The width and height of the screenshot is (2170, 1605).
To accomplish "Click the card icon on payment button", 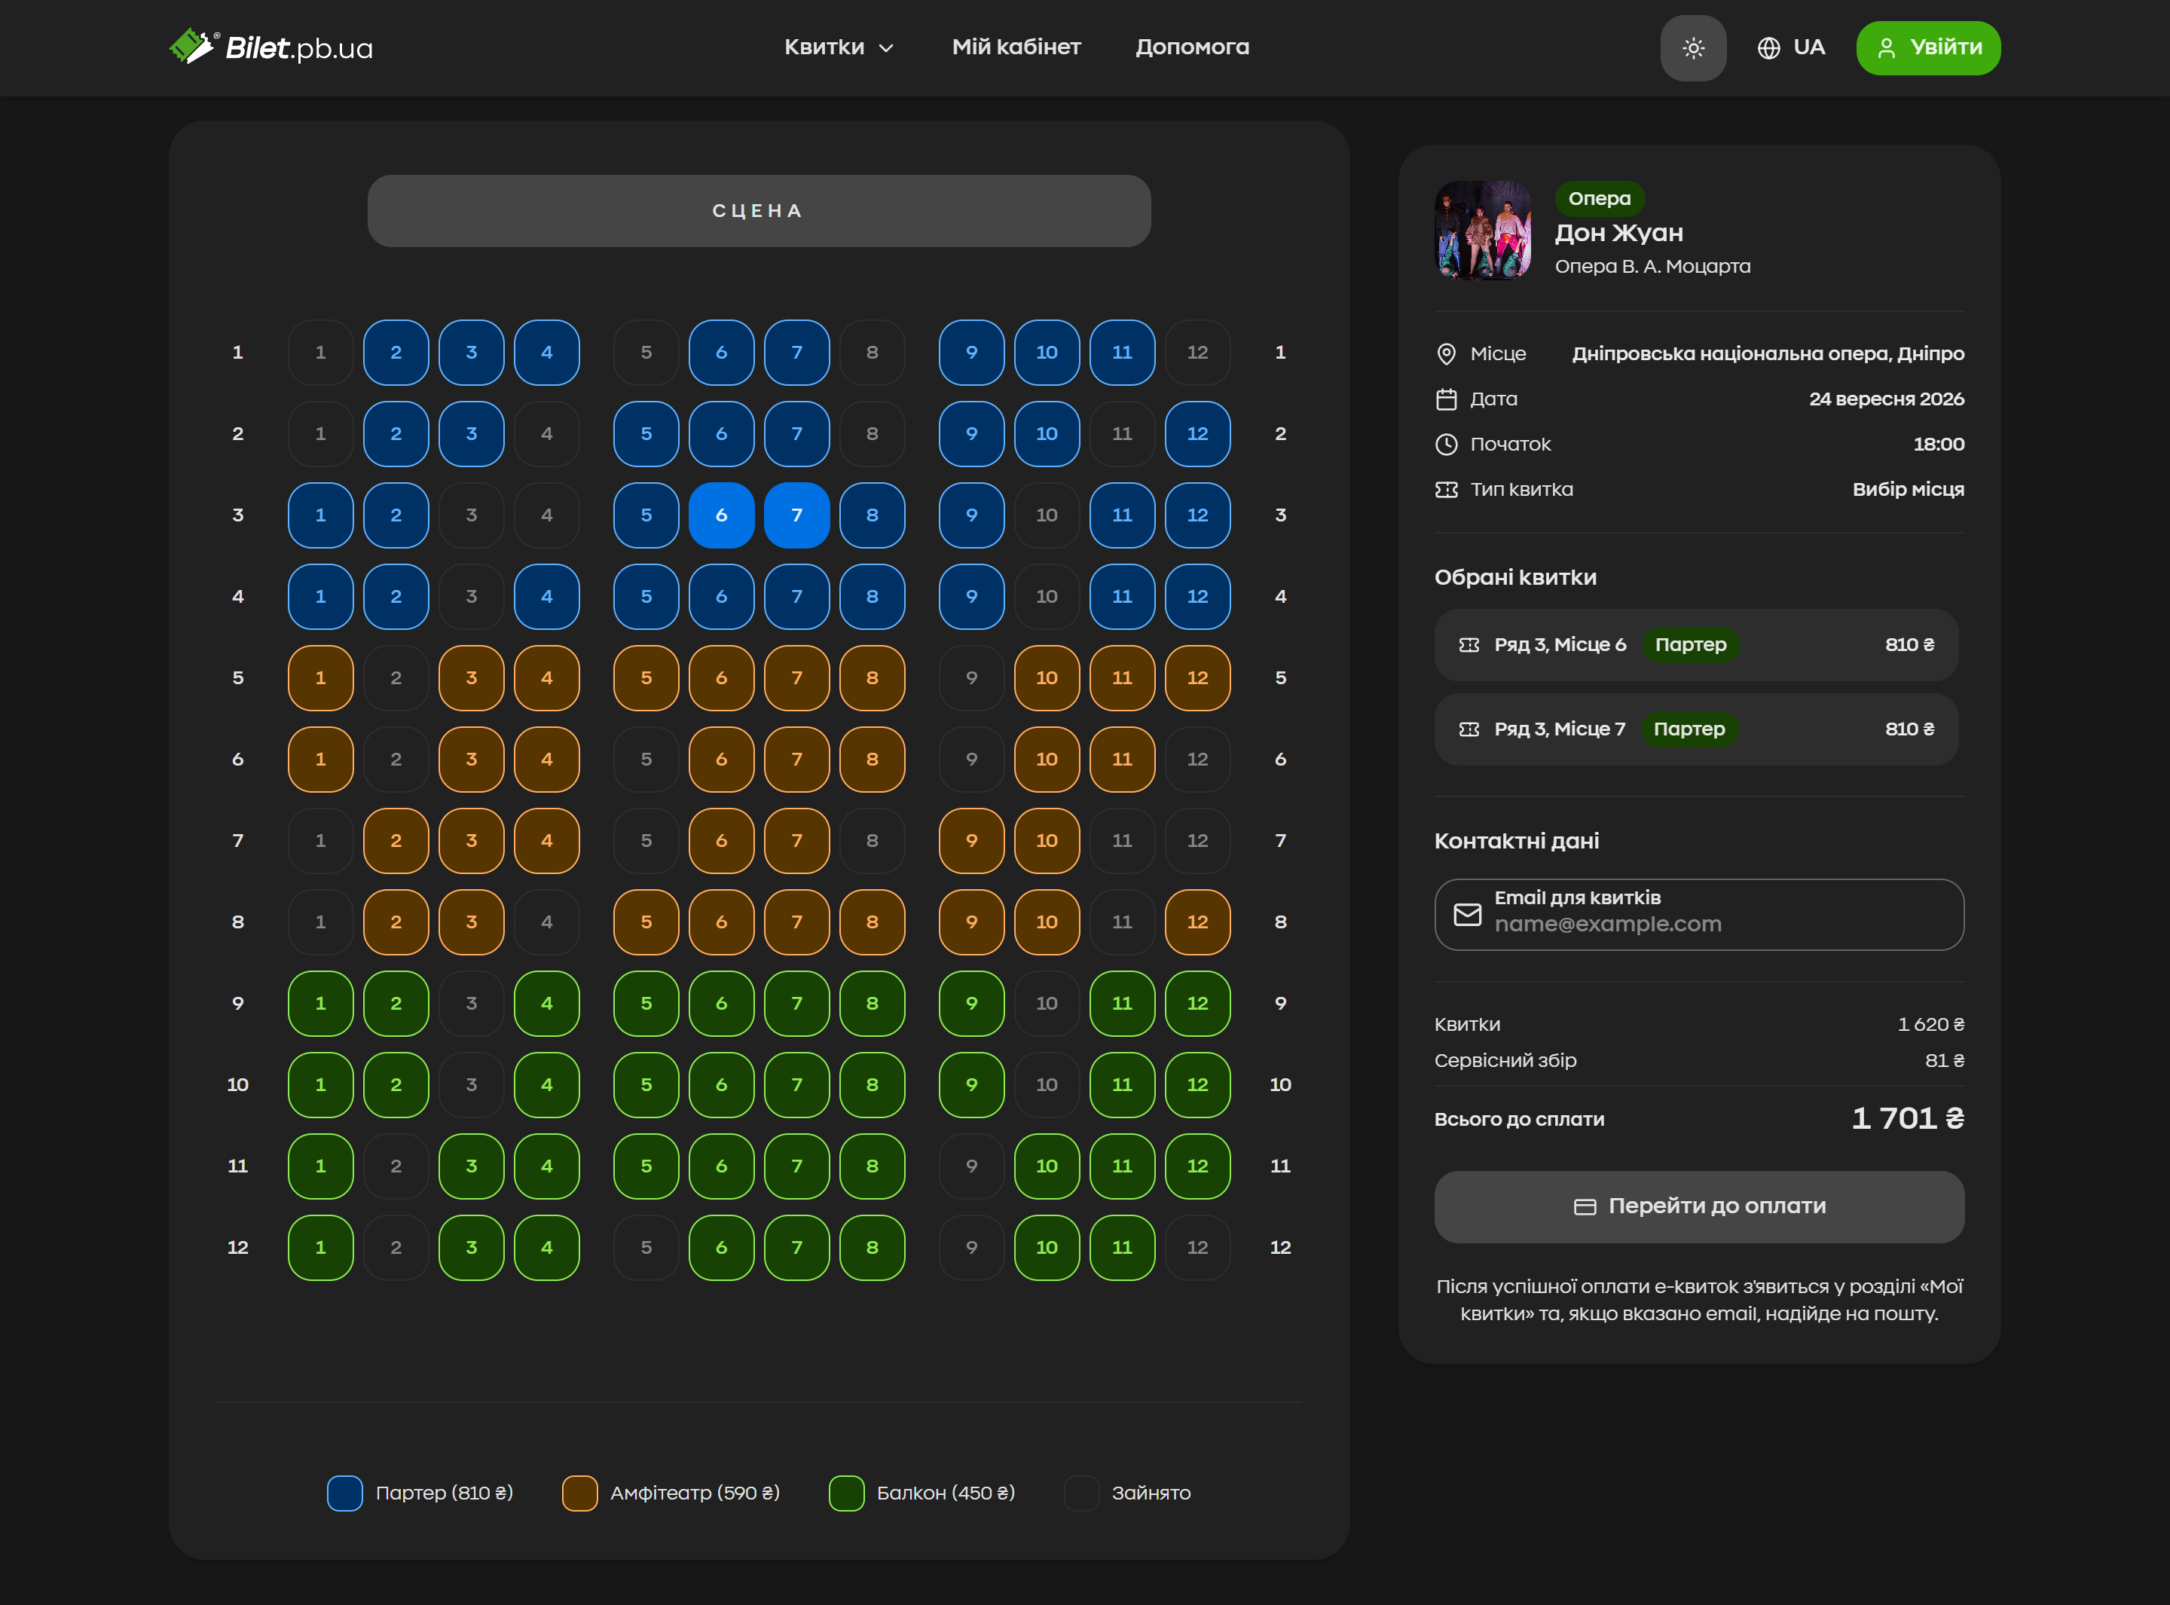I will (x=1585, y=1206).
